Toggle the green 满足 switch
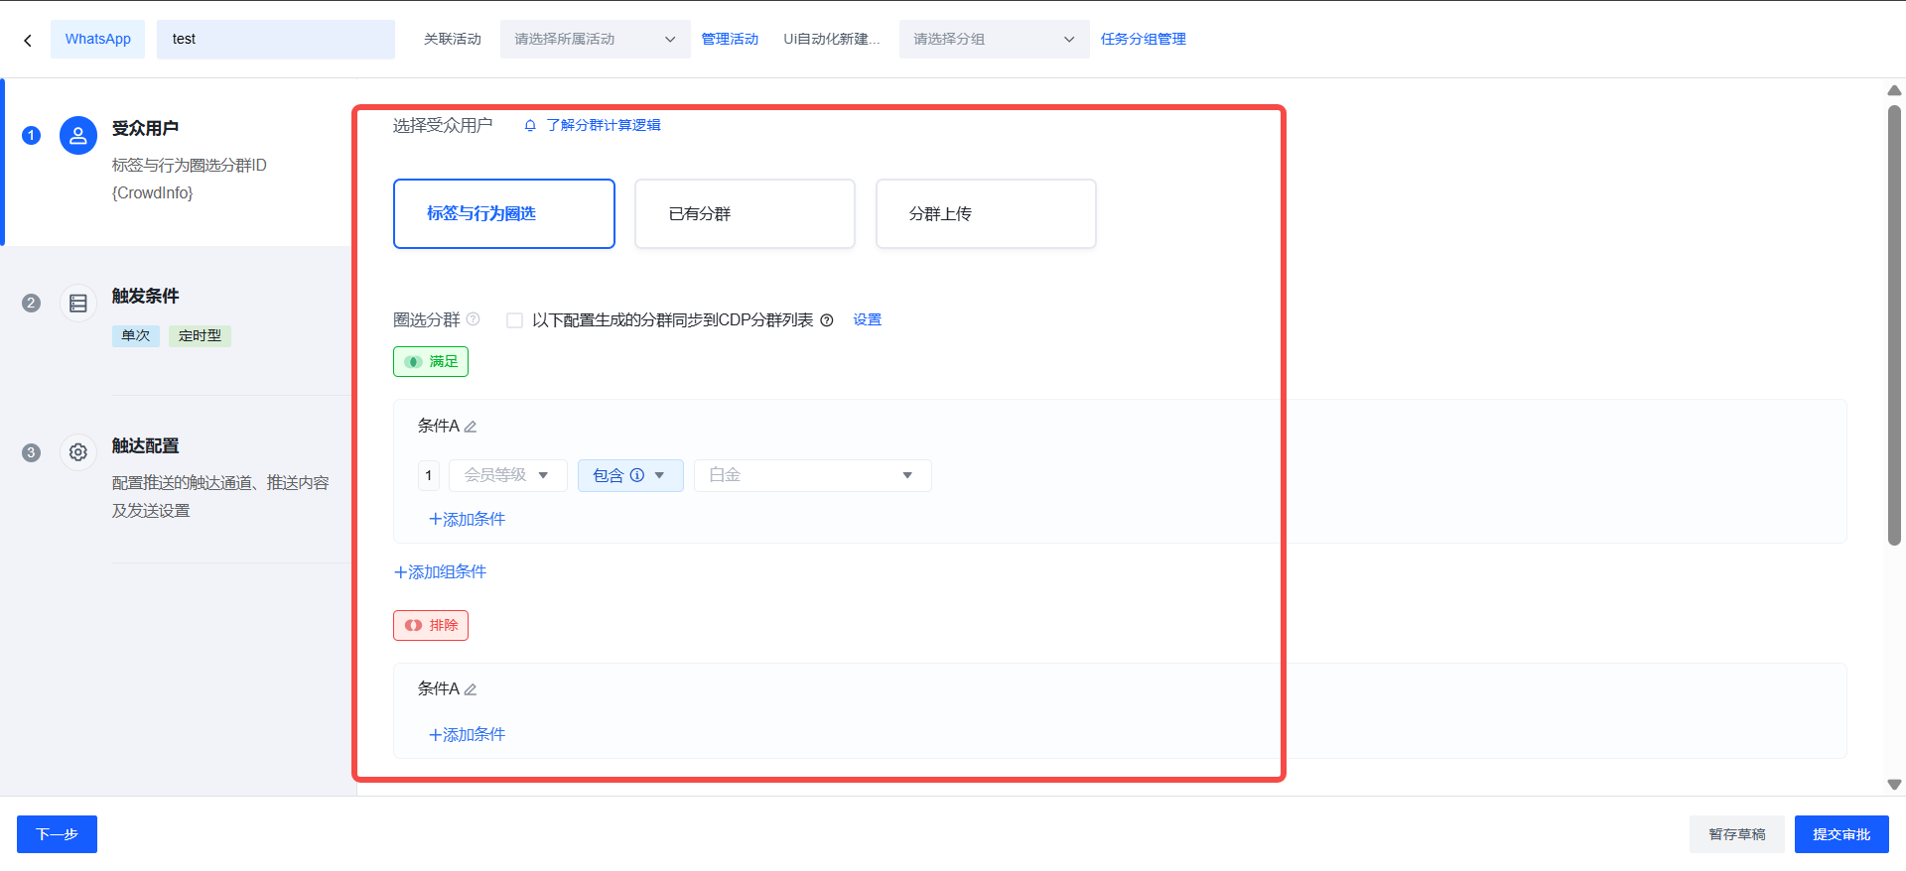This screenshot has height=871, width=1906. click(x=431, y=361)
